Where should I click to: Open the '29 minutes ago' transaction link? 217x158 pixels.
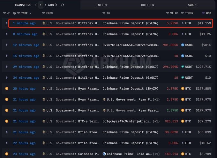(26, 67)
